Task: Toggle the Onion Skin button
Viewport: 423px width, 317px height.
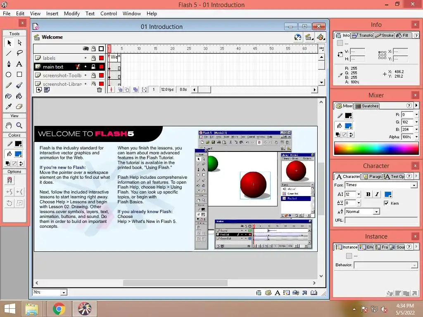Action: click(120, 90)
